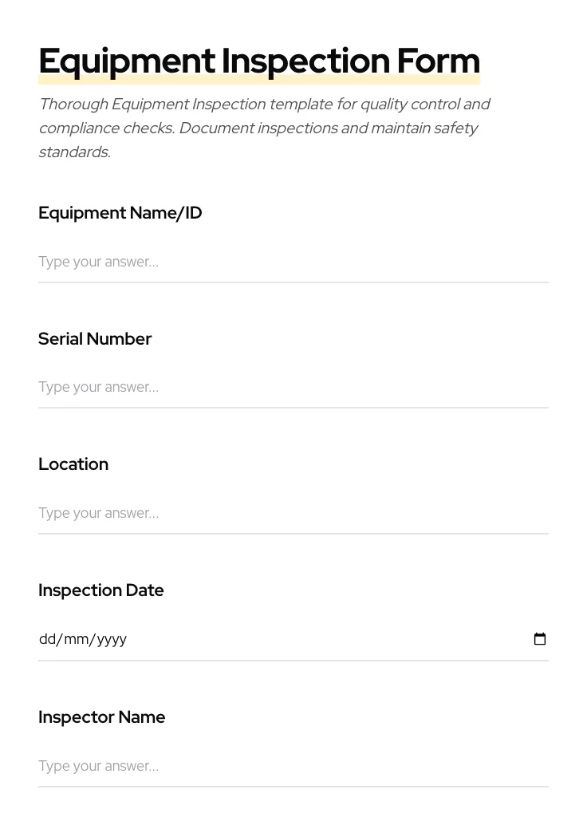
Task: Select the form description paragraph
Action: click(265, 128)
